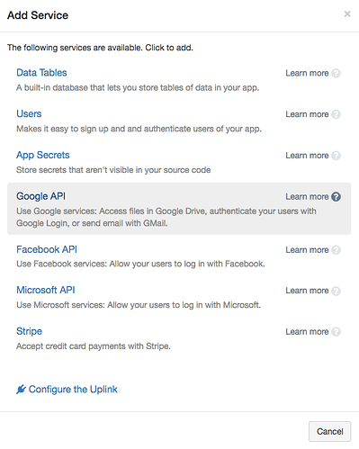
Task: Add the Facebook API service
Action: pos(47,249)
